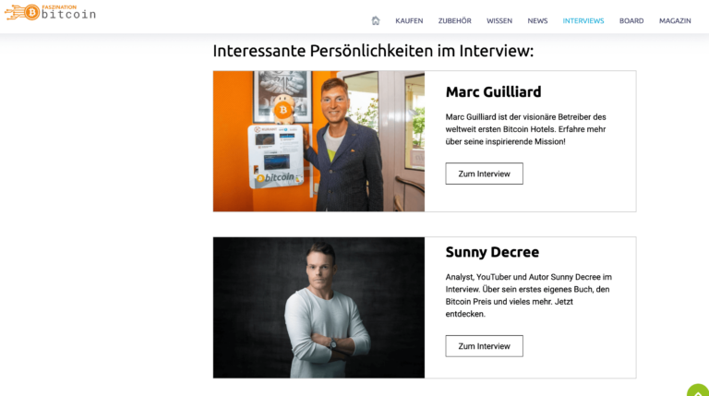The height and width of the screenshot is (396, 709).
Task: Open the MAGAZIN navigation link
Action: 675,21
